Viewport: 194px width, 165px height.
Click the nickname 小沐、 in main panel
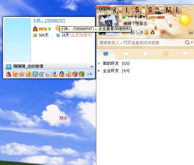tap(139, 17)
